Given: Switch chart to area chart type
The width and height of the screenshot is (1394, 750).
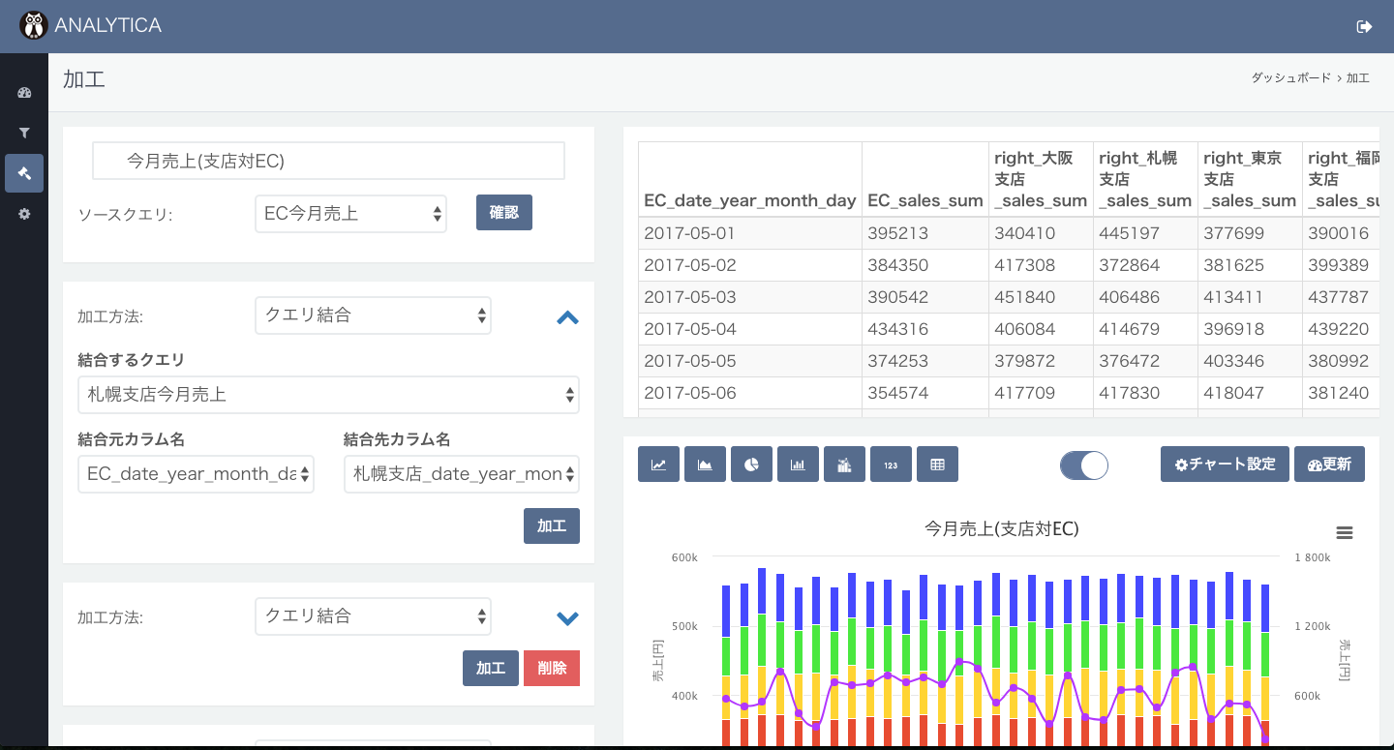Looking at the screenshot, I should pos(705,465).
